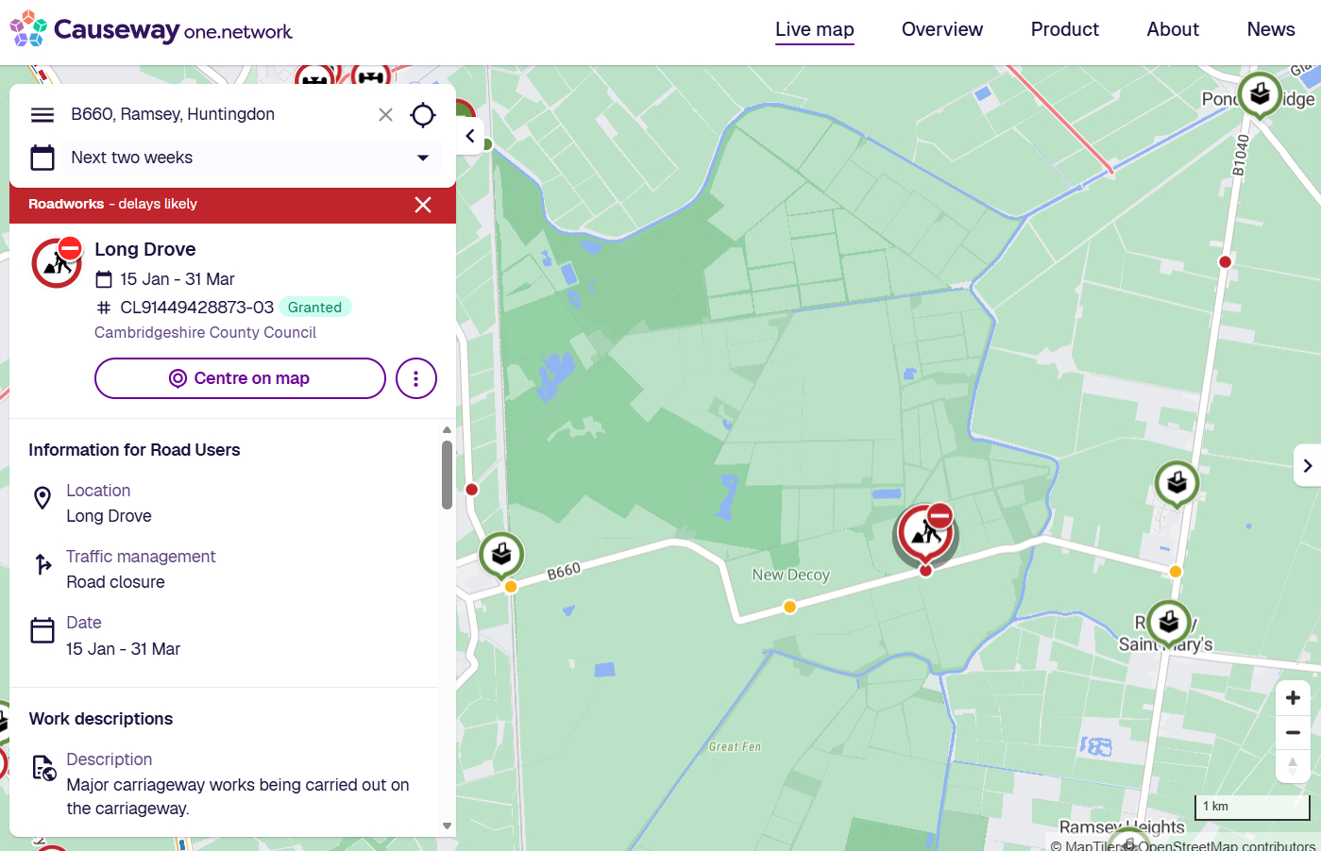
Task: Open the three-dot more options button
Action: pos(416,378)
